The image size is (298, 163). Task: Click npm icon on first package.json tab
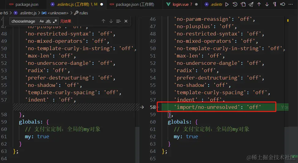click(11, 4)
